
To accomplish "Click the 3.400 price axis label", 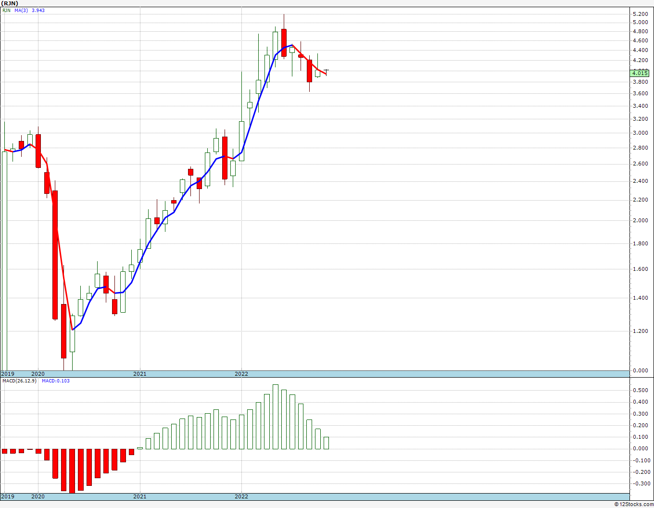I will (640, 106).
